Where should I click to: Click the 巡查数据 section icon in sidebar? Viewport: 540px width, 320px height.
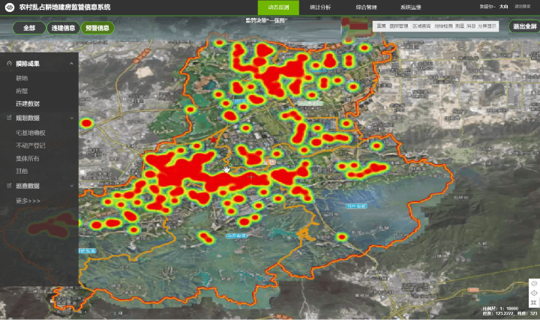[8, 186]
